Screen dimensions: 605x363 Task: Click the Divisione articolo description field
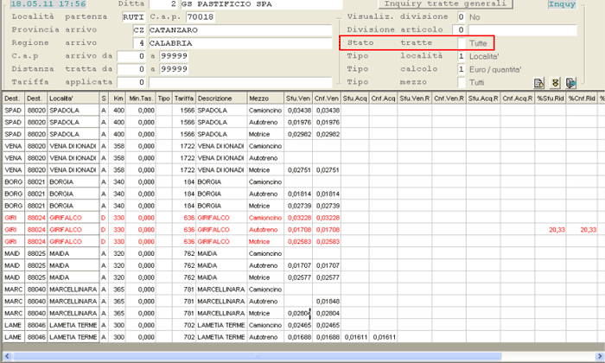tap(521, 29)
